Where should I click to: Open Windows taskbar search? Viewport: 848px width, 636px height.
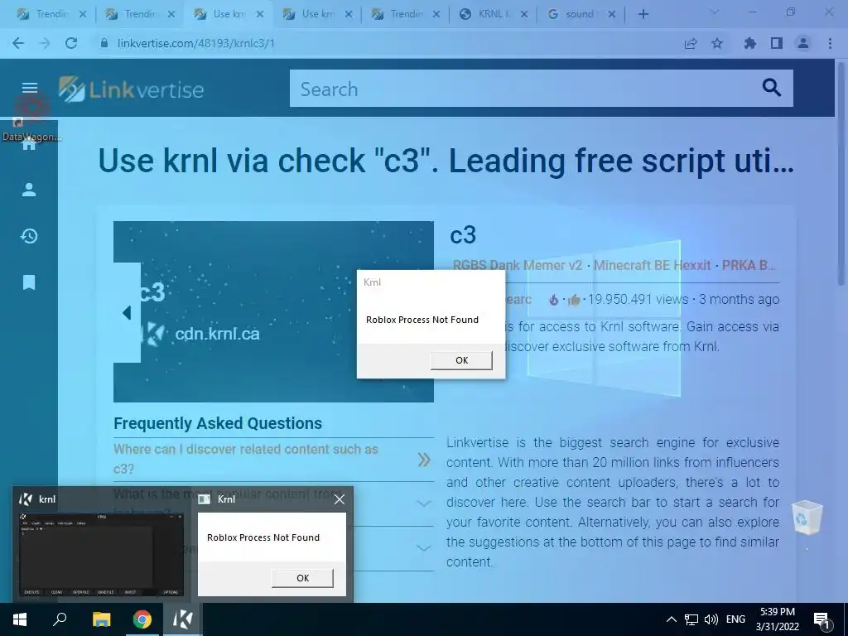[60, 619]
